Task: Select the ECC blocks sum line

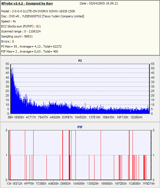Action: pos(21,26)
